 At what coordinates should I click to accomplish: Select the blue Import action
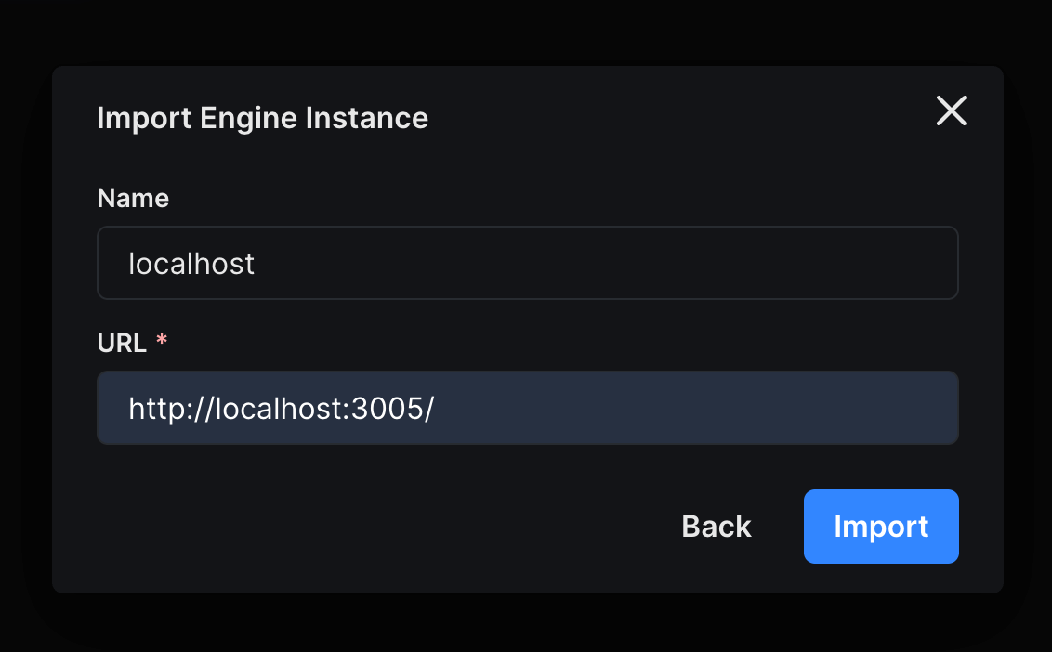[x=881, y=526]
